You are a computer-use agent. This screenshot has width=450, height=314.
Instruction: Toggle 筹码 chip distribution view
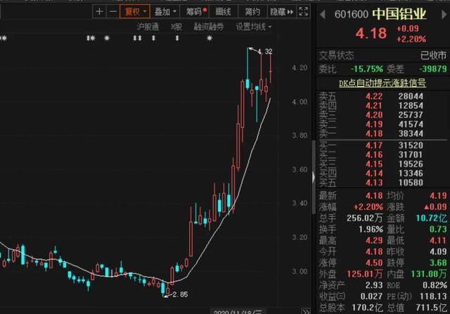[195, 12]
